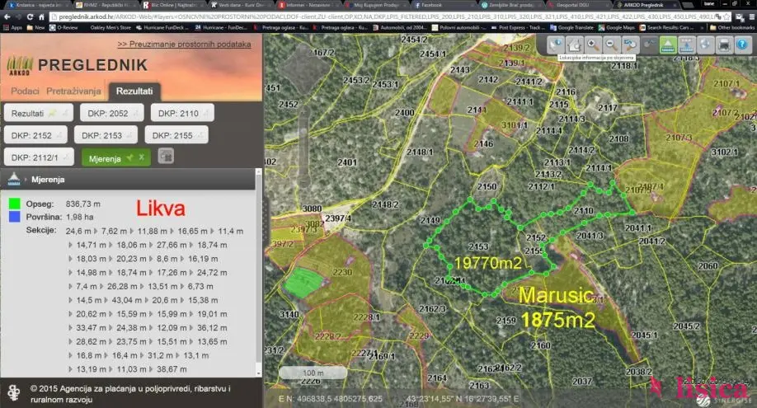This screenshot has width=757, height=408.
Task: Switch to the Podaci tab
Action: click(25, 91)
